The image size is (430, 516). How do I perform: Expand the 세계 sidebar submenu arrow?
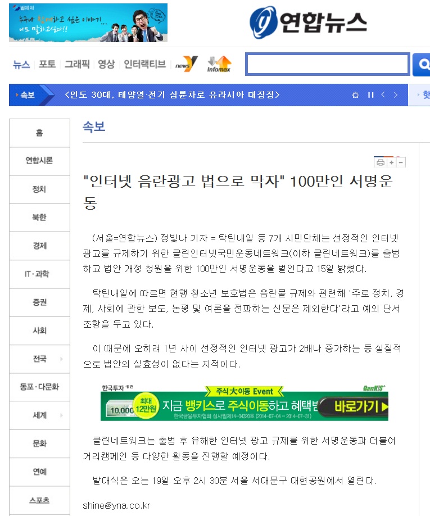61,415
